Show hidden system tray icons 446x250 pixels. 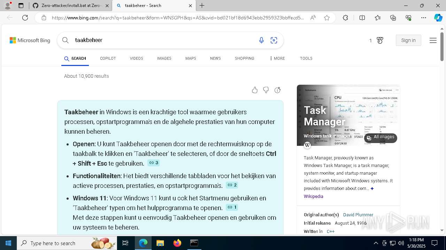coord(376,243)
